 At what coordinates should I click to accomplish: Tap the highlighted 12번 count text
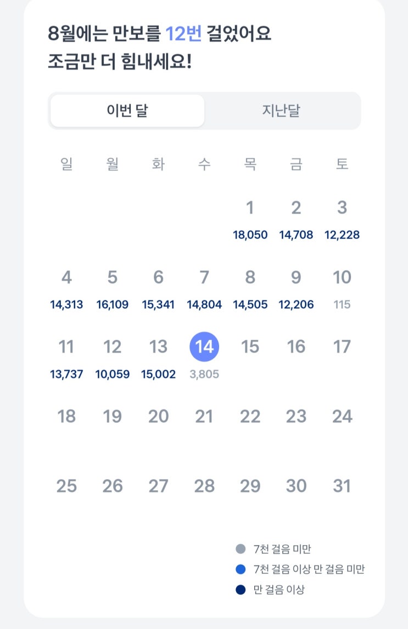(x=184, y=34)
